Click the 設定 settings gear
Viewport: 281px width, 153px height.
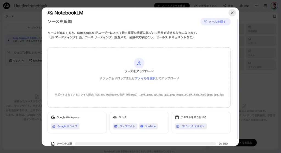point(244,6)
